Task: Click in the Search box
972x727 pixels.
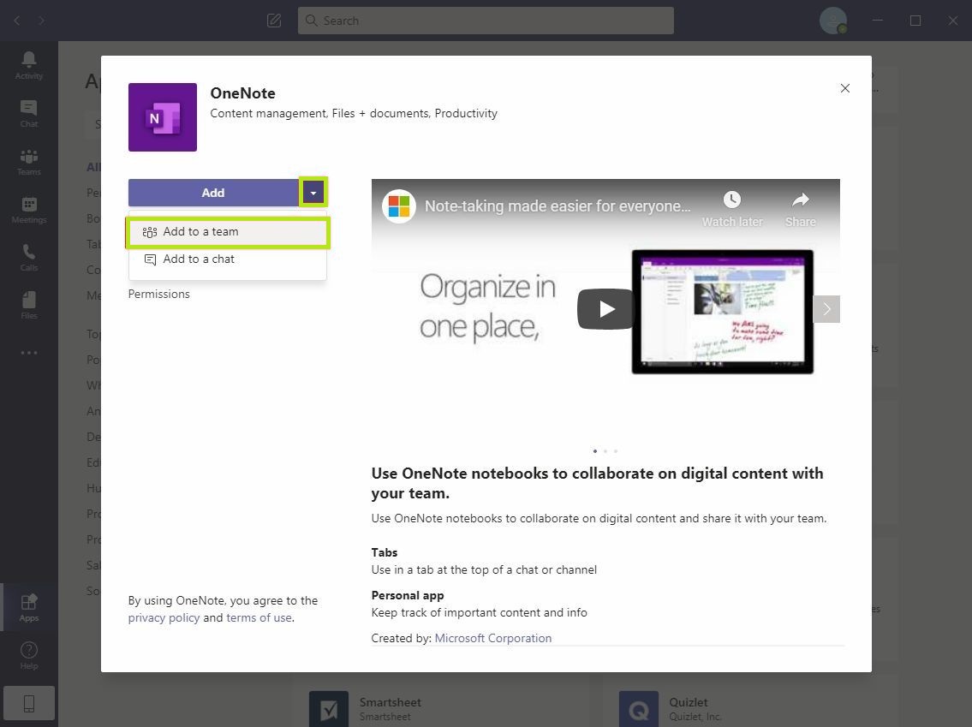Action: tap(486, 21)
